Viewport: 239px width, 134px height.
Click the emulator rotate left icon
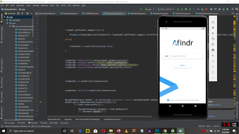213,39
